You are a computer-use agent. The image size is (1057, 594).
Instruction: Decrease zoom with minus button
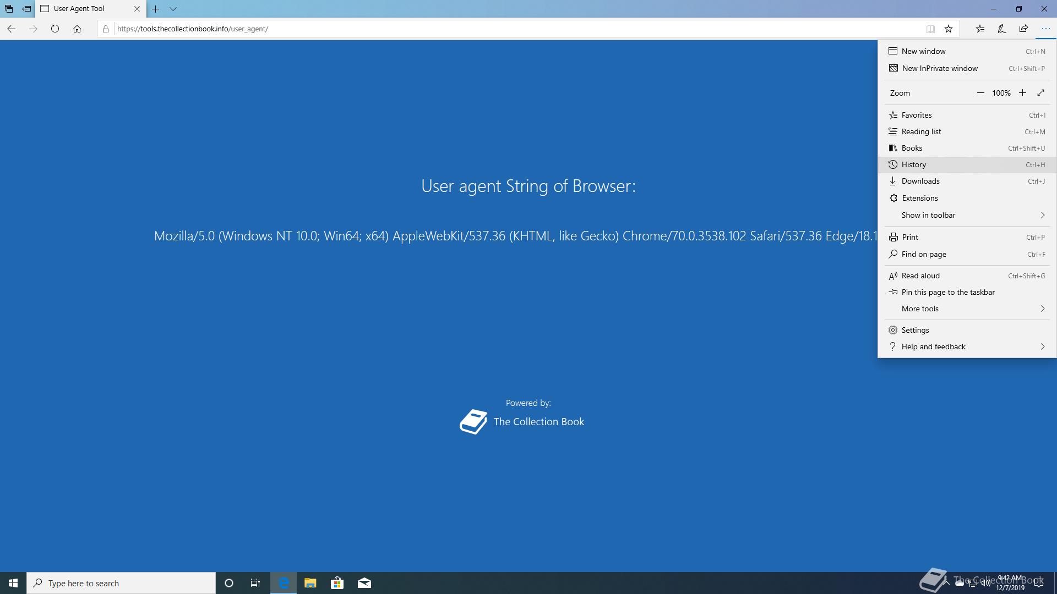pos(980,93)
